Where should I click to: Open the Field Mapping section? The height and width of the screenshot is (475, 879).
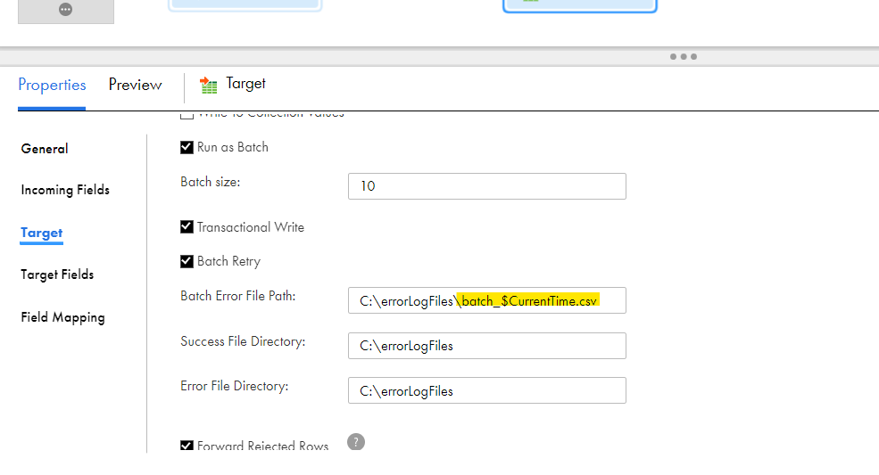[62, 317]
